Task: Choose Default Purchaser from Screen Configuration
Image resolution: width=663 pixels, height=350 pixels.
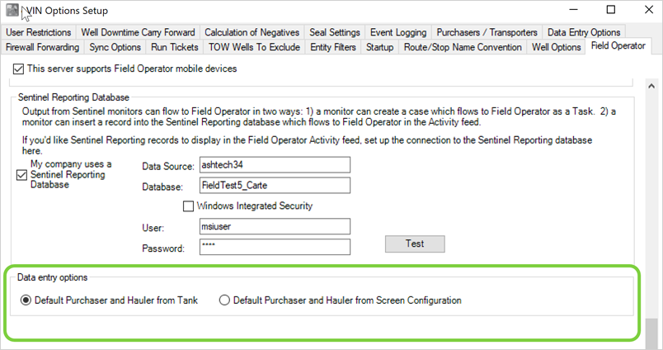Action: tap(224, 300)
